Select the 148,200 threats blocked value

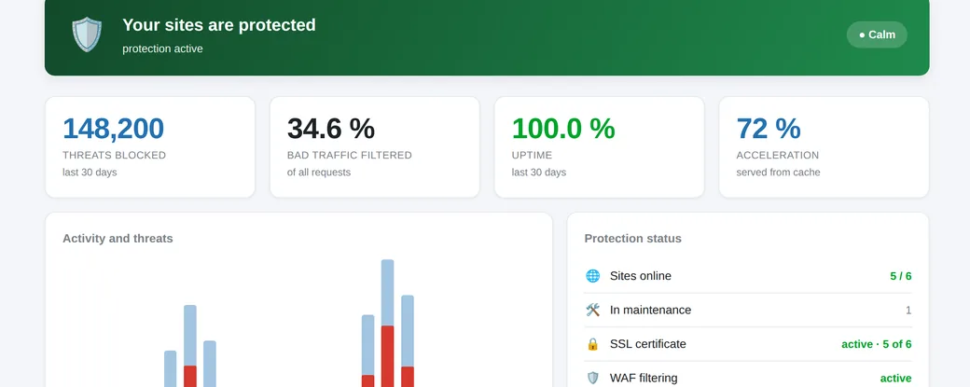(113, 129)
